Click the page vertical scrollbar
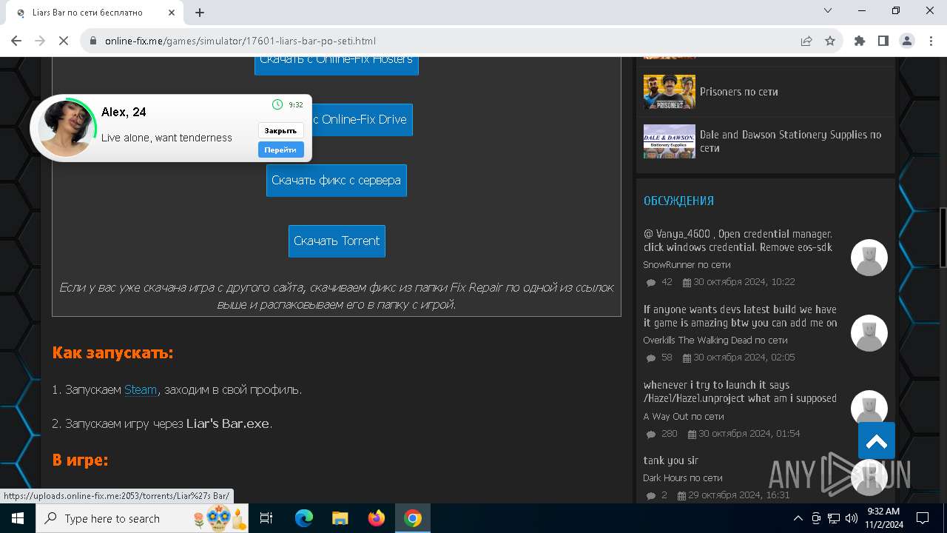The height and width of the screenshot is (533, 947). (943, 237)
